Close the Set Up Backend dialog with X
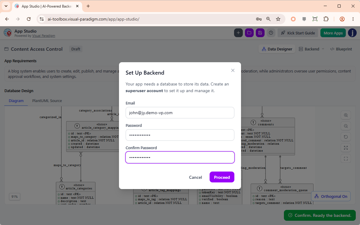360x225 pixels. (x=233, y=70)
